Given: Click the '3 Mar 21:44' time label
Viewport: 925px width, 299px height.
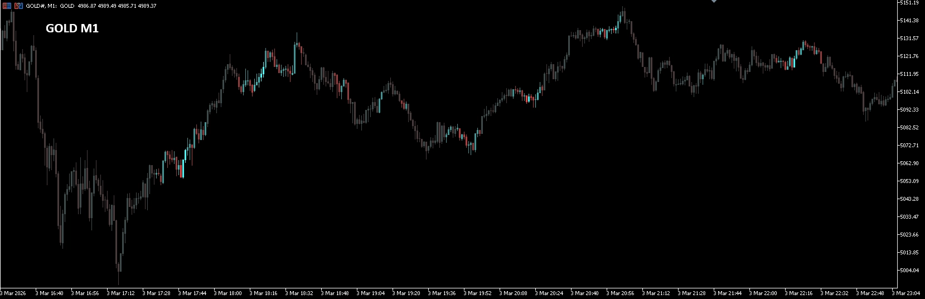Looking at the screenshot, I should (728, 293).
